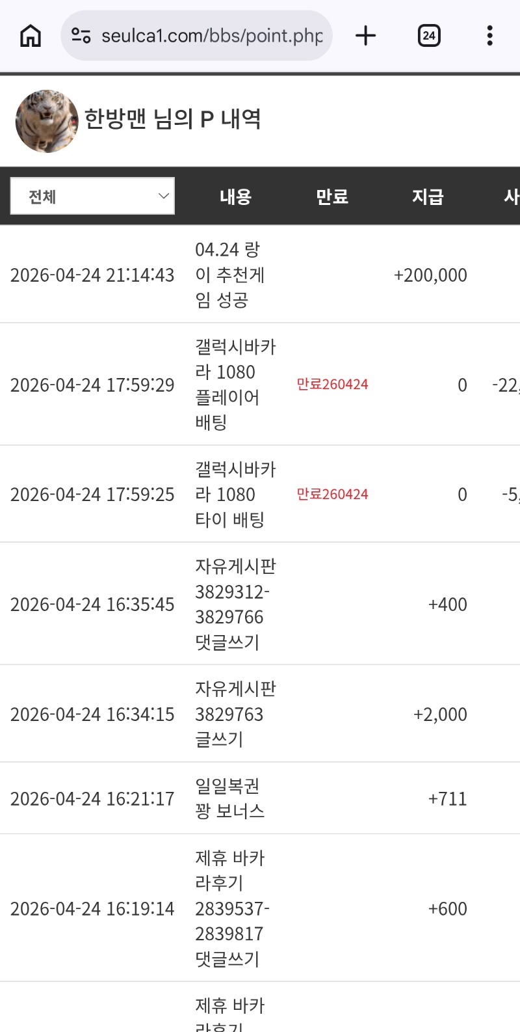Select the 지급 column header
The height and width of the screenshot is (1032, 520).
pos(428,197)
